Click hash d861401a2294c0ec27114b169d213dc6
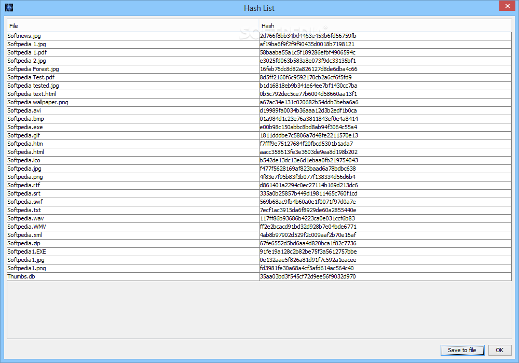 pos(309,185)
